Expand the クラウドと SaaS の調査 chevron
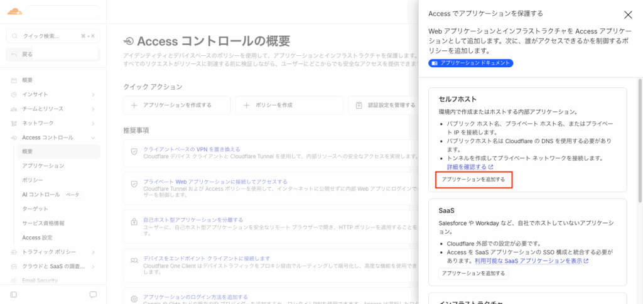 click(x=93, y=266)
